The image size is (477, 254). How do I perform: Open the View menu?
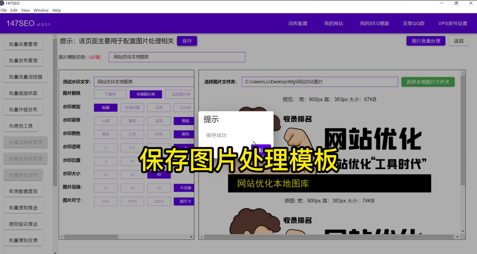click(26, 10)
